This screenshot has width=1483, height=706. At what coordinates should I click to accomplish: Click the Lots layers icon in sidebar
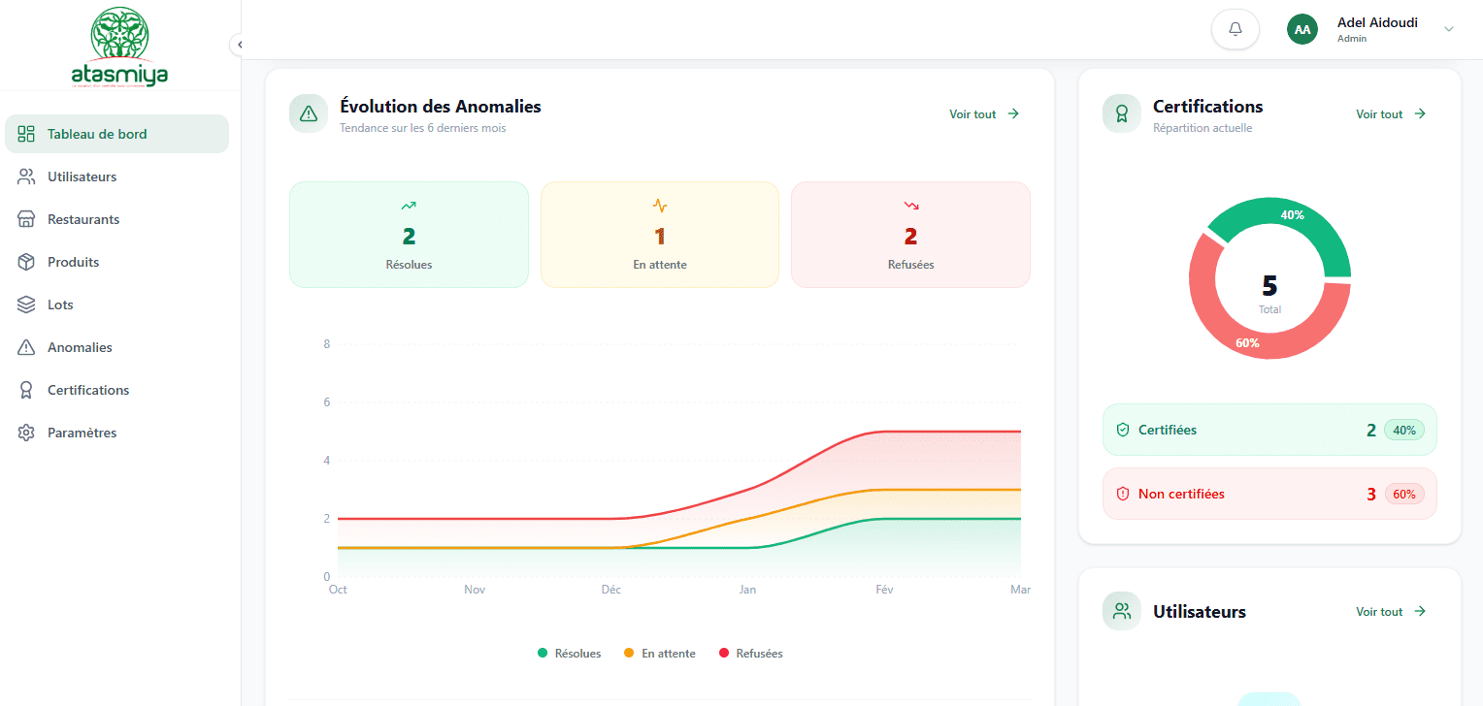click(27, 305)
